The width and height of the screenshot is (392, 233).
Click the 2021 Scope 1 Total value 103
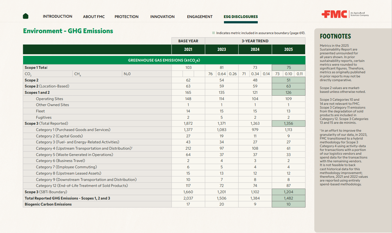(x=188, y=68)
